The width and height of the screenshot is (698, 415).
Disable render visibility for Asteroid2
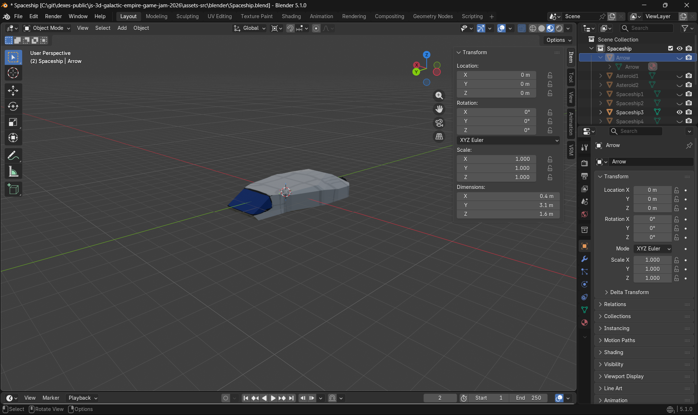pos(689,85)
